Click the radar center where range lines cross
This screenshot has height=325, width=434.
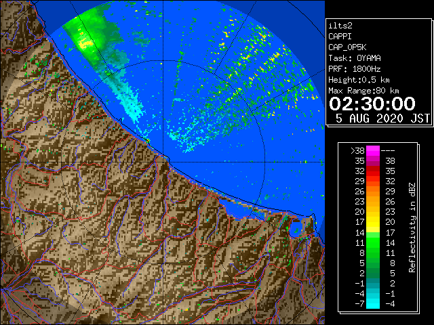pyautogui.click(x=163, y=162)
